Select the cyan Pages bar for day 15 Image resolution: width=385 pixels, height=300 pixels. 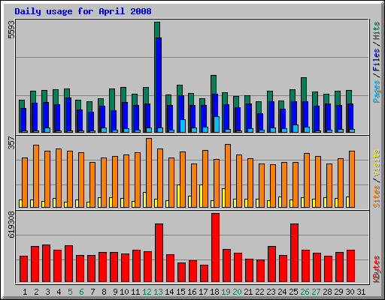pos(183,126)
